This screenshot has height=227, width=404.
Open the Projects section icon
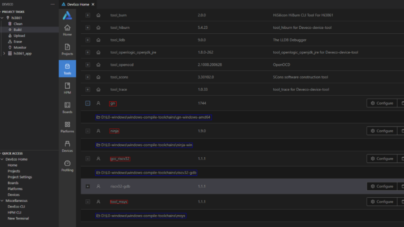click(x=67, y=49)
